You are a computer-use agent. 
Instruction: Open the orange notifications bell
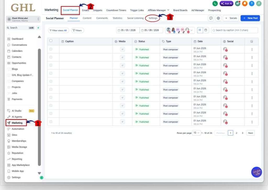(x=245, y=3)
